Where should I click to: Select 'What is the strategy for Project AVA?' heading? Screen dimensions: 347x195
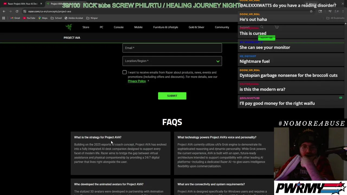(x=98, y=137)
